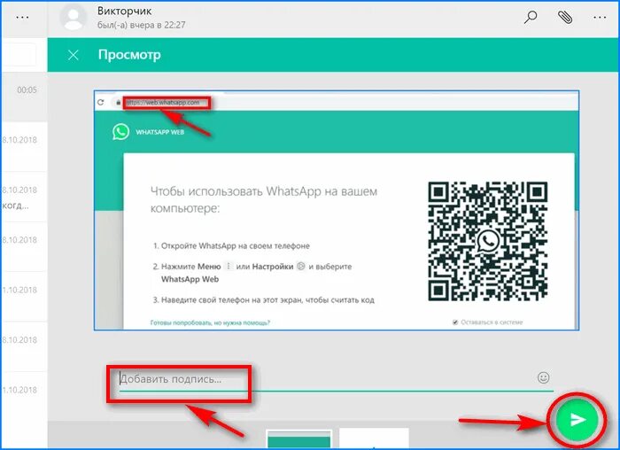Viewport: 620px width, 450px height.
Task: Click the Викторчик contact name header
Action: pos(124,11)
